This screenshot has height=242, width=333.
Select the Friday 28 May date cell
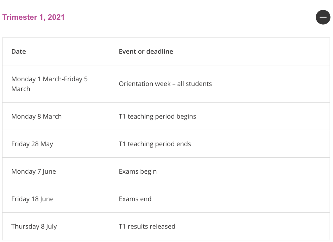pyautogui.click(x=32, y=144)
